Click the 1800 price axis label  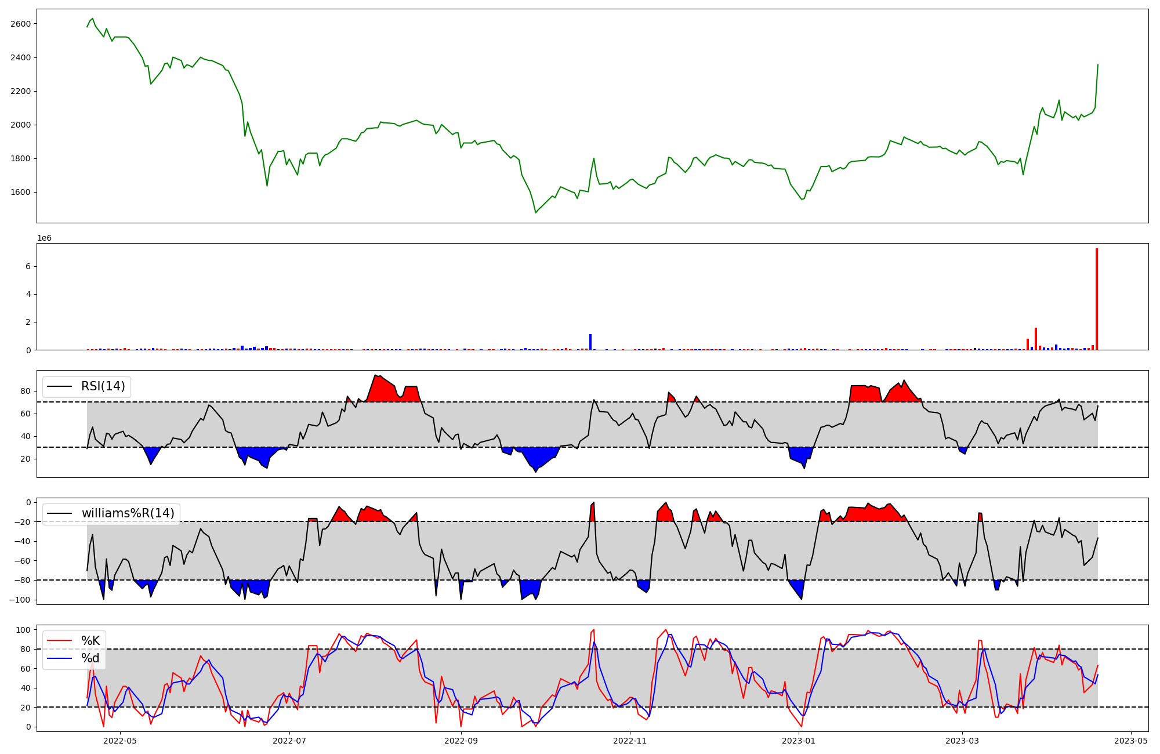20,158
